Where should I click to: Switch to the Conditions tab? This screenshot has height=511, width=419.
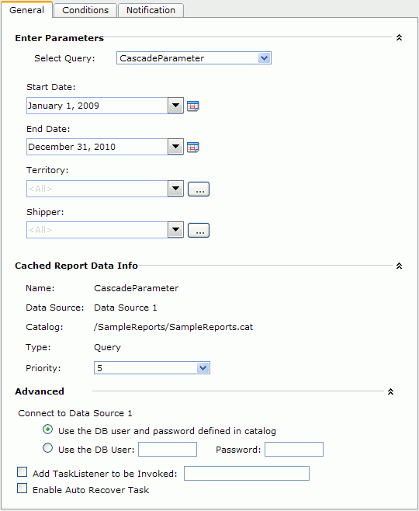click(x=85, y=10)
